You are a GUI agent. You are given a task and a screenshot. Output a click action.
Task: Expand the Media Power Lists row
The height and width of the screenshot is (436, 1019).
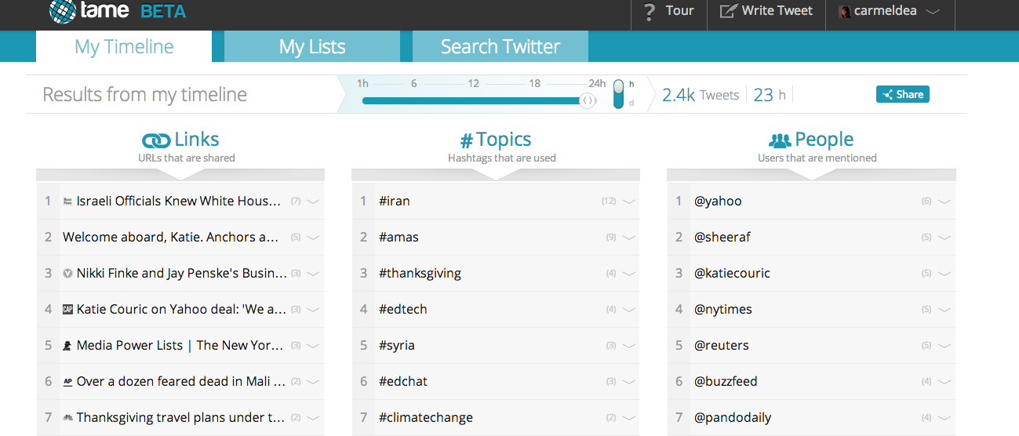point(313,346)
